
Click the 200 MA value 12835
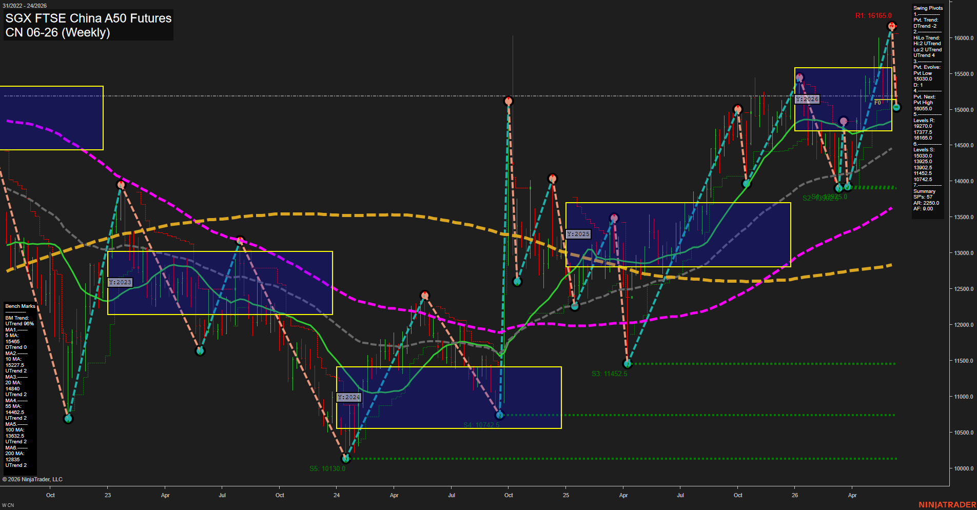(13, 460)
